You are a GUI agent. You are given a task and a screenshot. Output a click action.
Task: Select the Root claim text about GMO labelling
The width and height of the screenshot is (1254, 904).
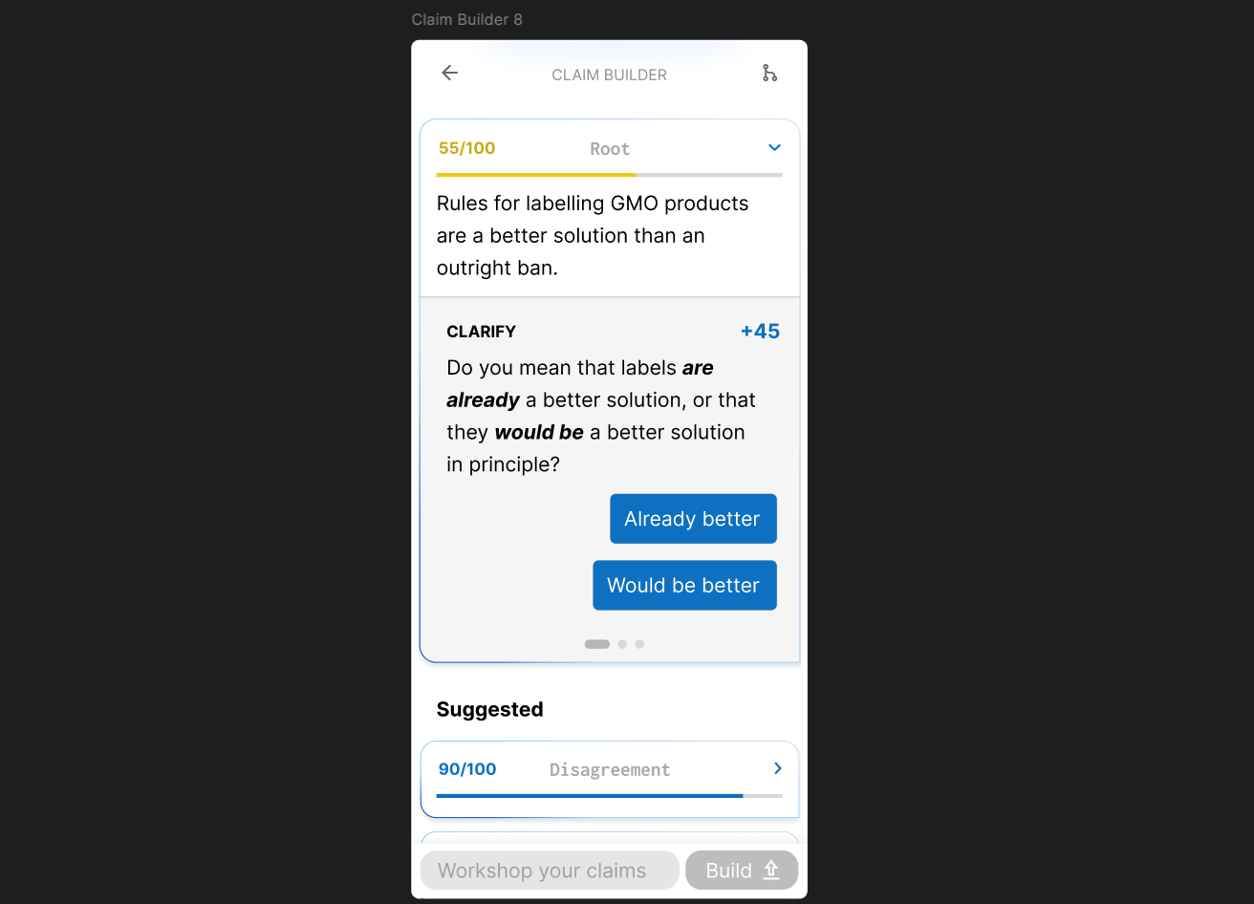click(593, 236)
